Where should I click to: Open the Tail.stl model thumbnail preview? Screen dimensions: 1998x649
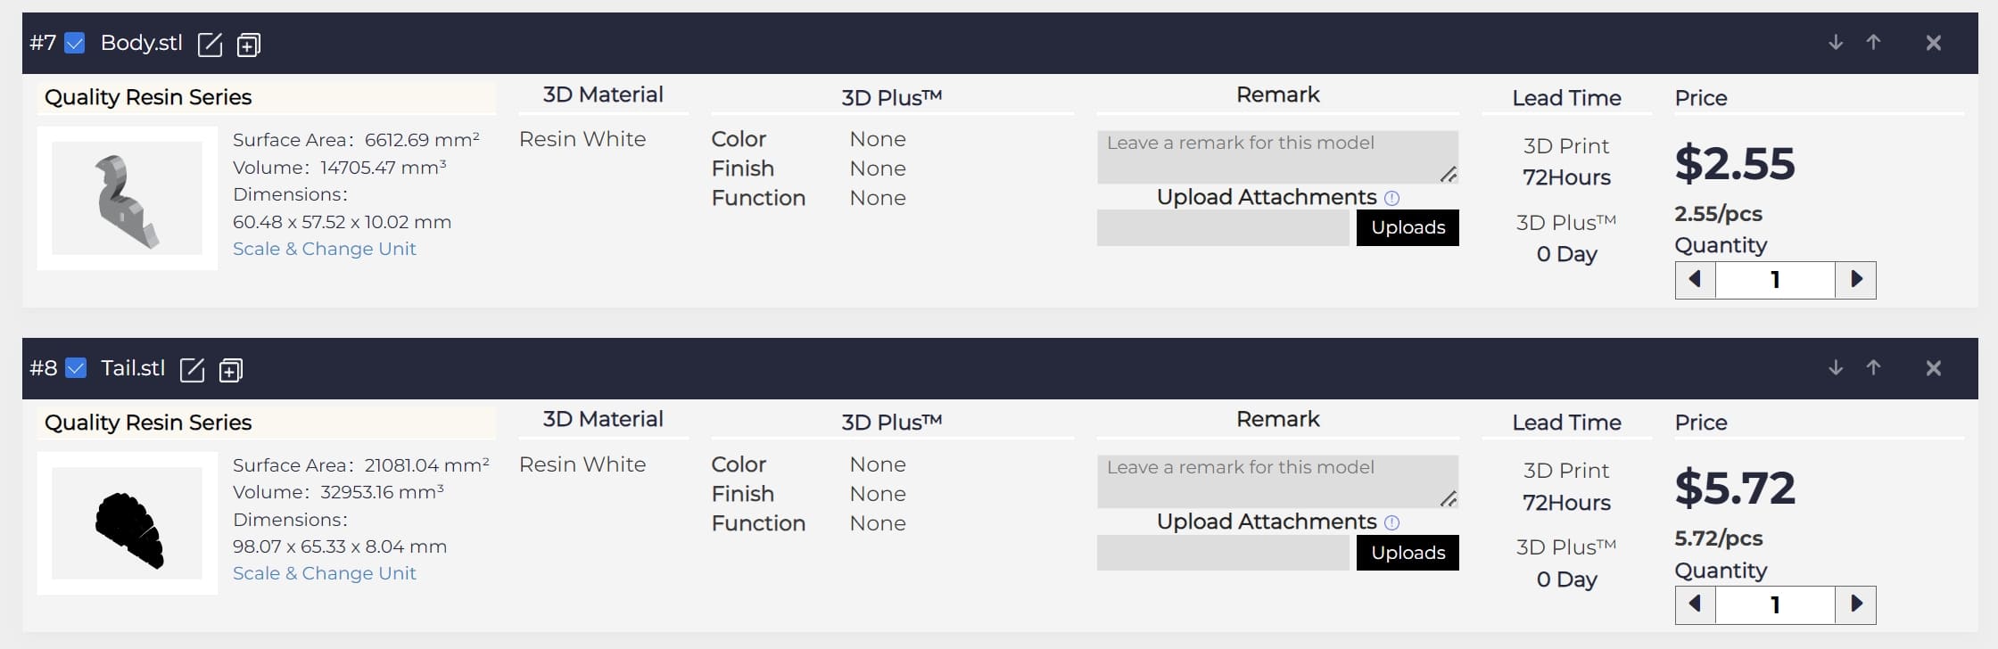click(128, 523)
